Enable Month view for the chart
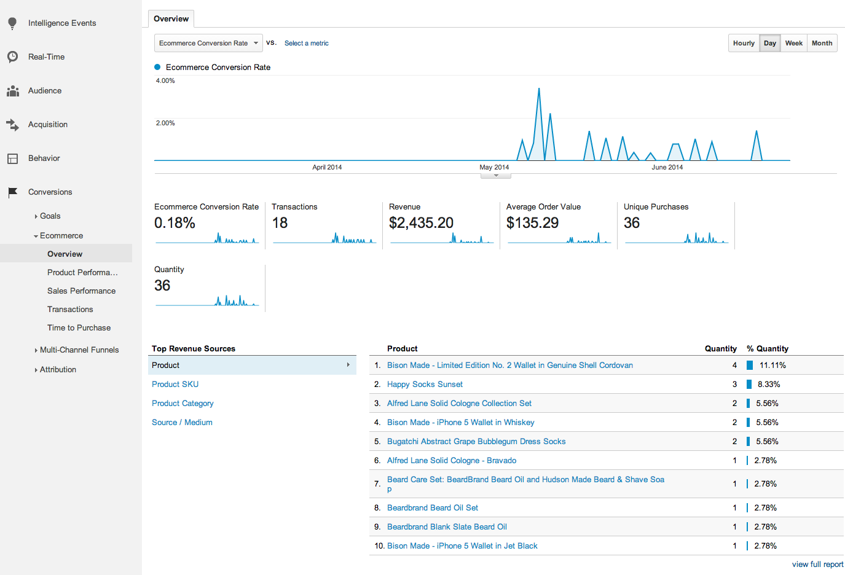The width and height of the screenshot is (845, 575). coord(822,43)
